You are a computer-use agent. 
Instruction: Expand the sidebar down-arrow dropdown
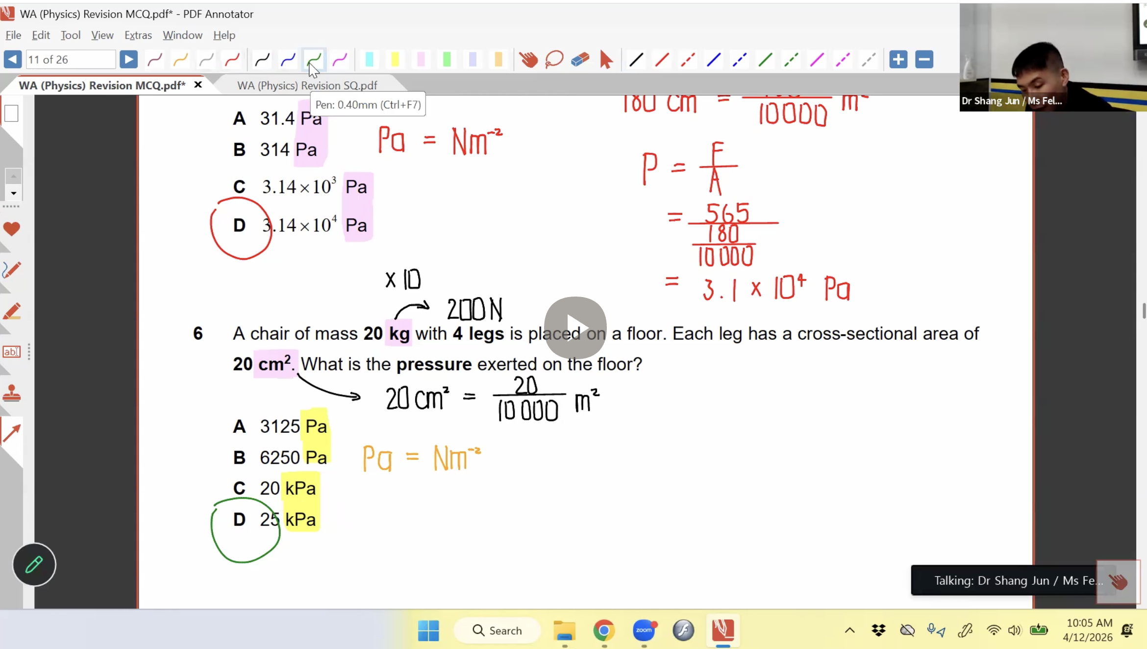13,193
